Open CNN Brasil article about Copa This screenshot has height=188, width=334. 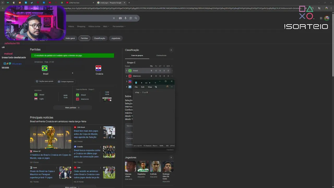coord(86,134)
